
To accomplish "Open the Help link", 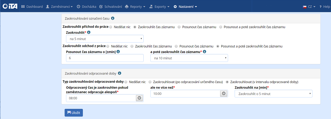I will coord(325,7).
